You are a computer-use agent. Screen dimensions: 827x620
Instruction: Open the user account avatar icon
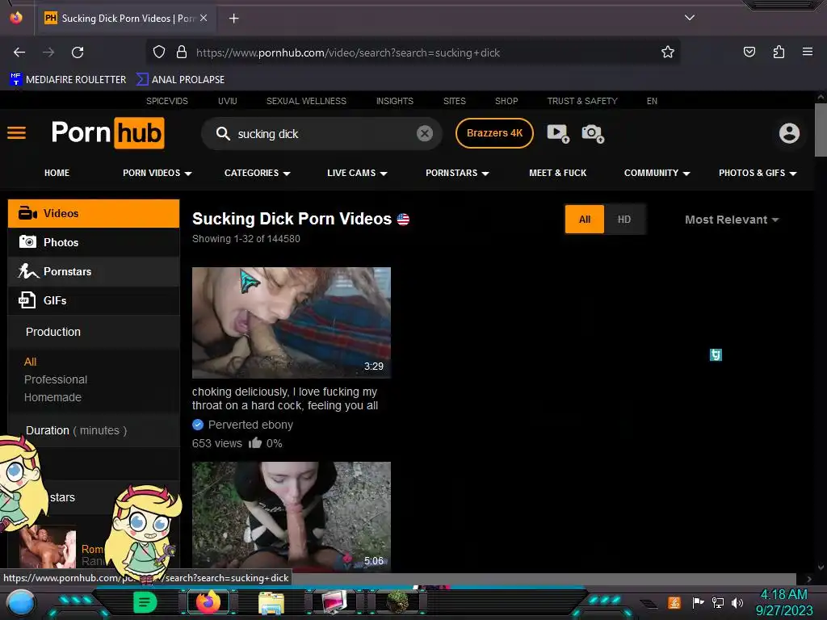[789, 133]
